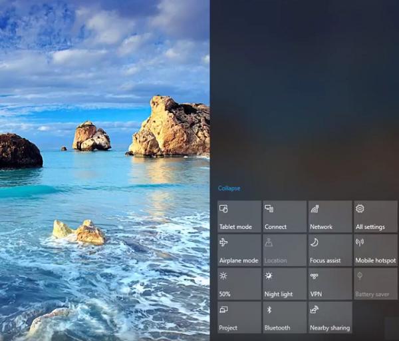Click the empty notifications area above Collapse

coord(304,93)
